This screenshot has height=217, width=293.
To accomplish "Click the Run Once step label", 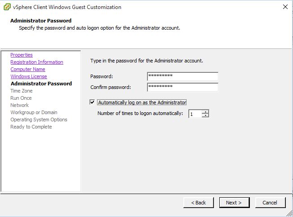I will pos(21,98).
